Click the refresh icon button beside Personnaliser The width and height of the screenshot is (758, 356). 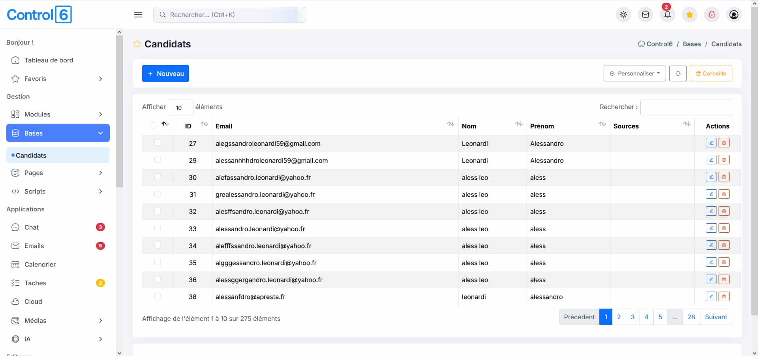(x=677, y=73)
